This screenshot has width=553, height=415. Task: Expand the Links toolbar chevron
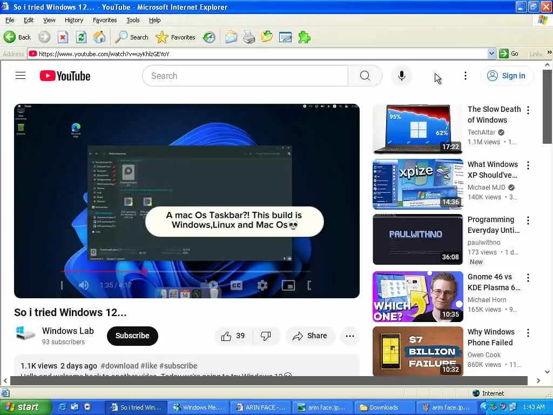(x=549, y=52)
